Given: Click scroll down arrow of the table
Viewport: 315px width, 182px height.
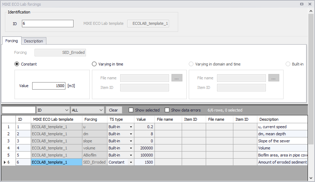Looking at the screenshot, I should tap(311, 178).
